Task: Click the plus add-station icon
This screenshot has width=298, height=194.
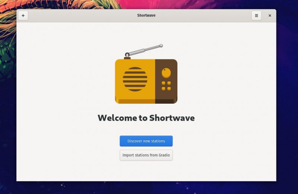Action: 23,16
